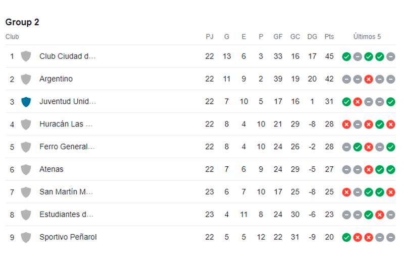Click Sportivo Peñarol's green win icon
The image size is (404, 267).
coord(346,237)
